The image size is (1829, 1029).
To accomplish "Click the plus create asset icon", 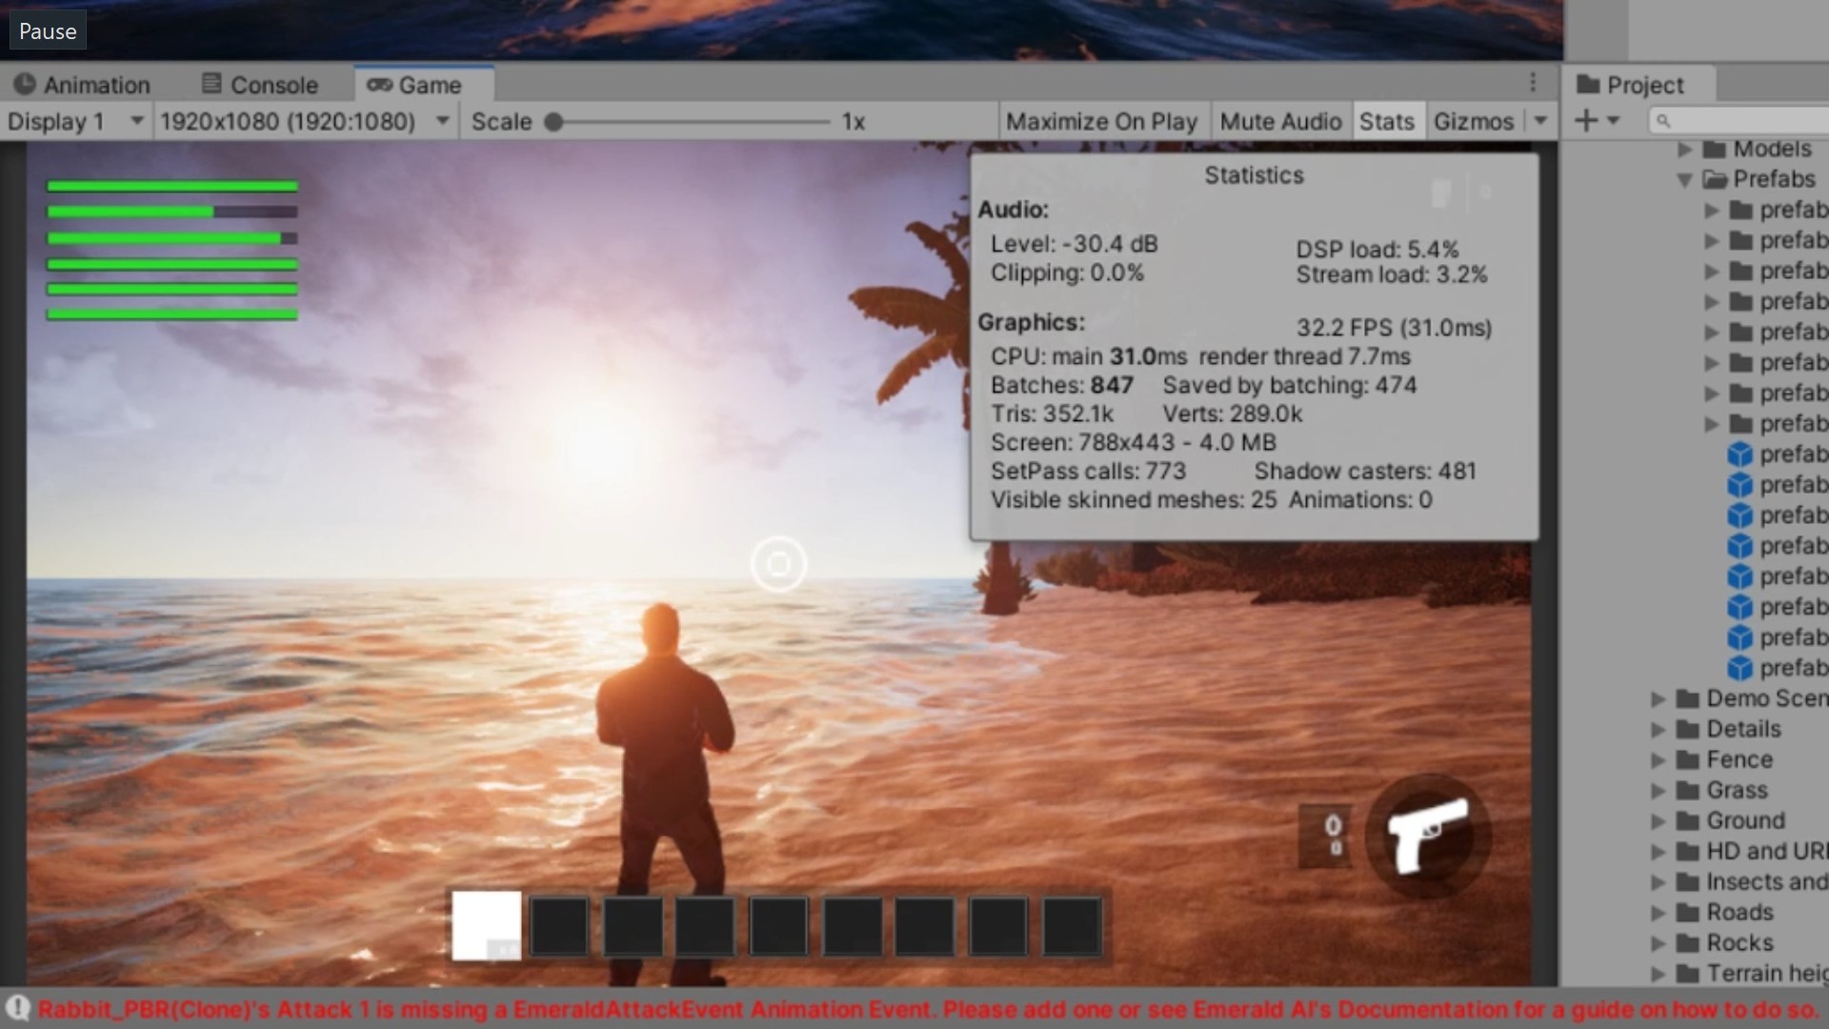I will click(x=1586, y=121).
